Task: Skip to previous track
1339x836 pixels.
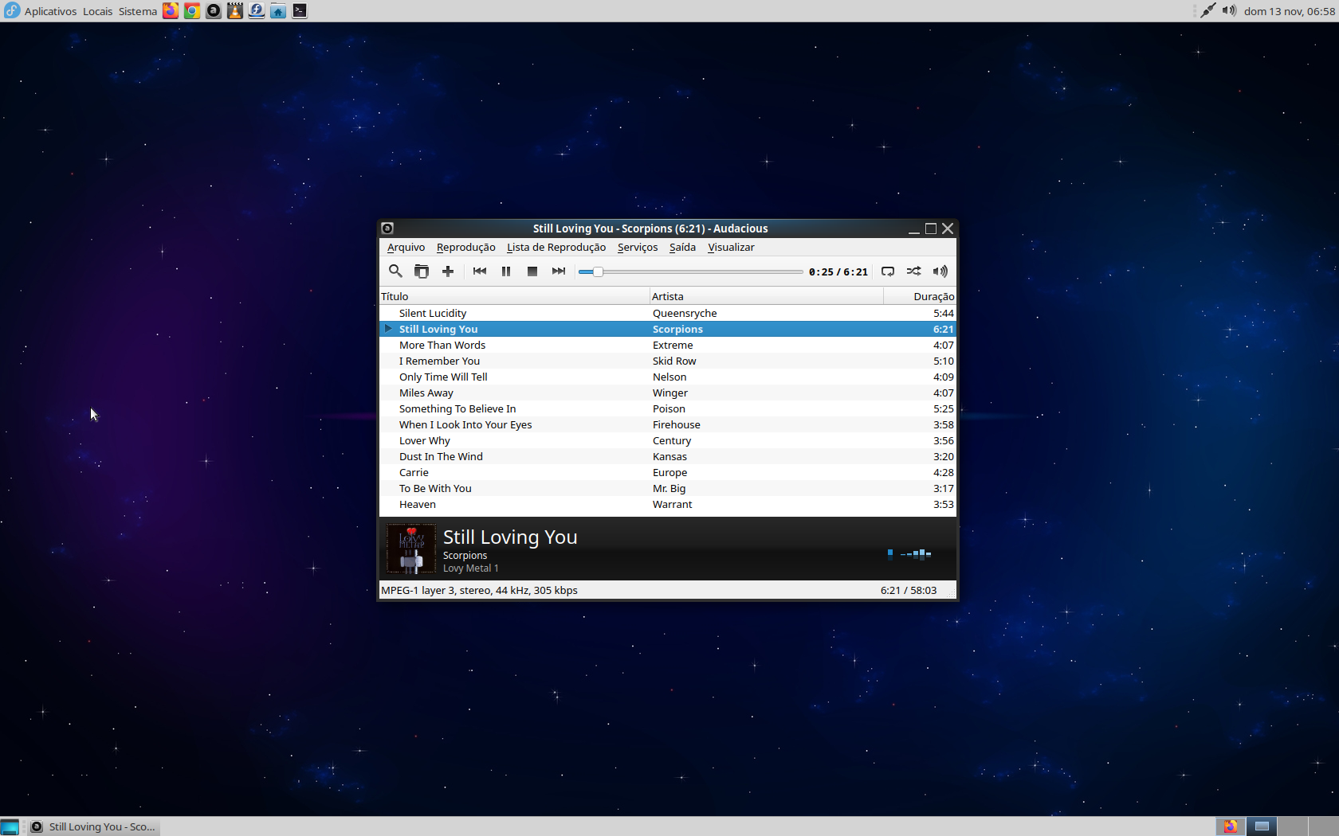Action: tap(480, 272)
